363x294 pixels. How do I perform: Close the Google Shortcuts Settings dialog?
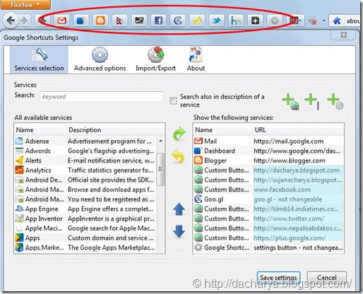[343, 35]
